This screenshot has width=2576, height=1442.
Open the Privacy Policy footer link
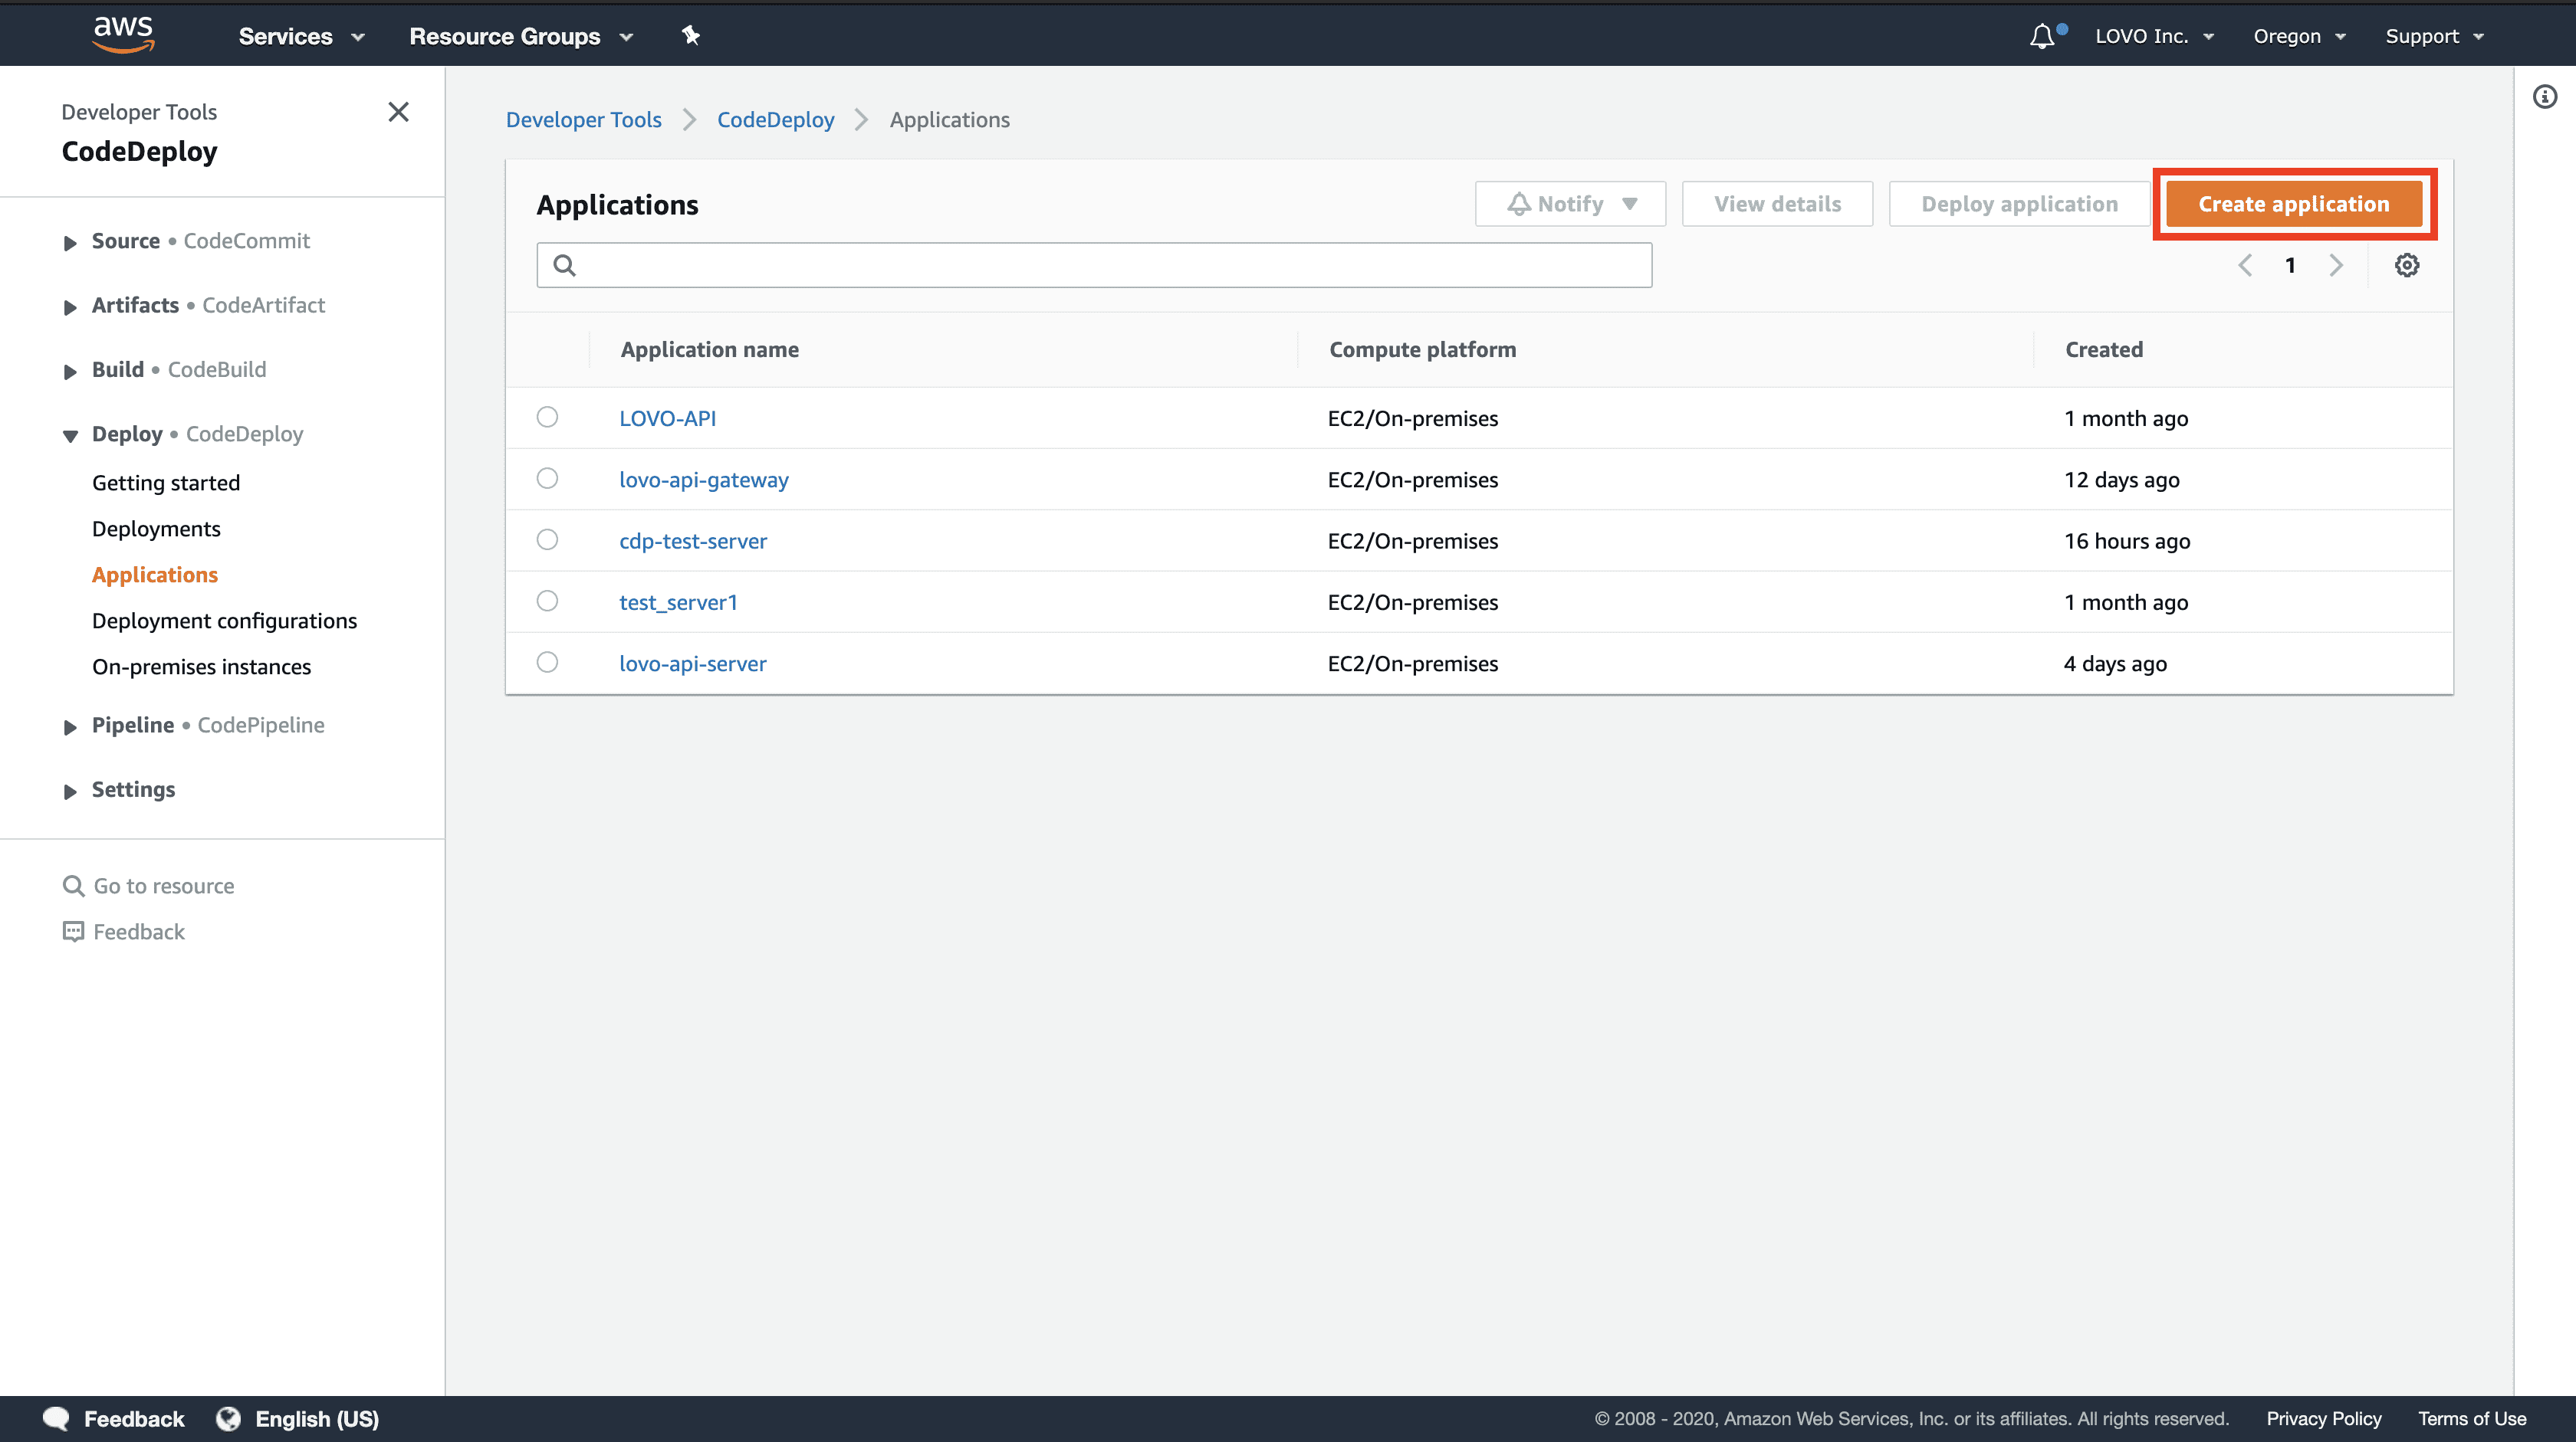2323,1419
